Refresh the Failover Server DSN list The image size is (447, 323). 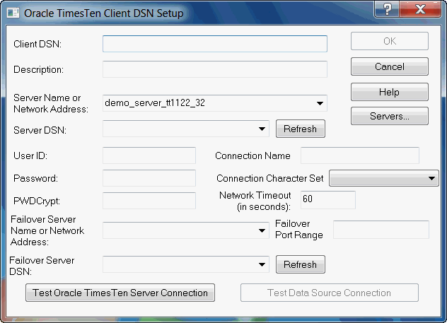pos(301,264)
